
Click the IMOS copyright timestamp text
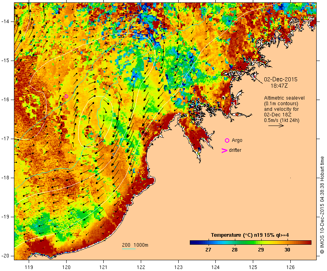coord(322,205)
